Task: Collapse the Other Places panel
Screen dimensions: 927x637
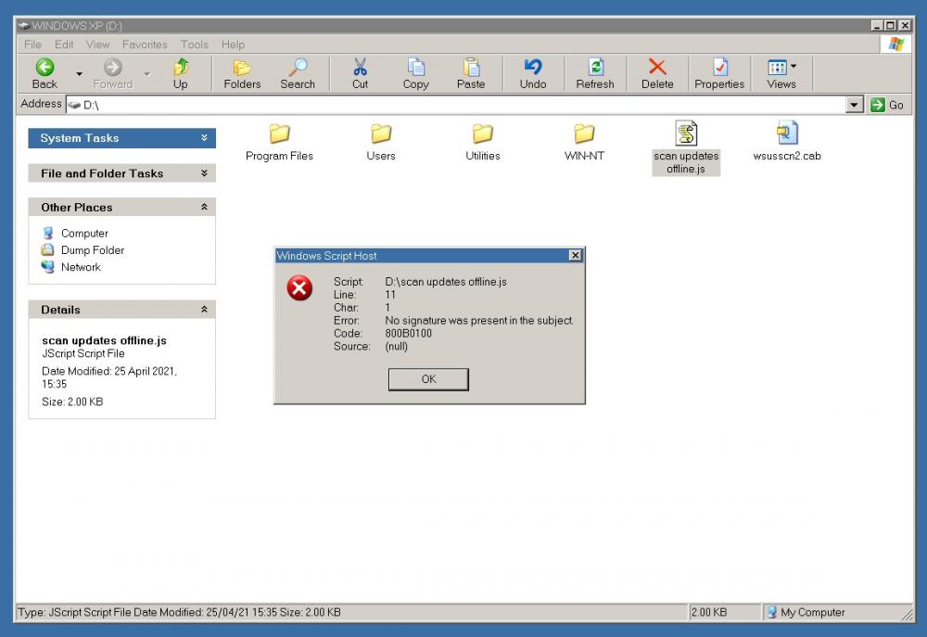Action: coord(204,208)
